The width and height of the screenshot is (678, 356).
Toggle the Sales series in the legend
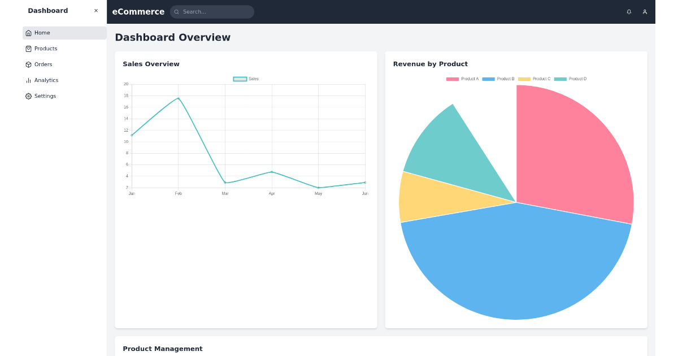point(246,79)
